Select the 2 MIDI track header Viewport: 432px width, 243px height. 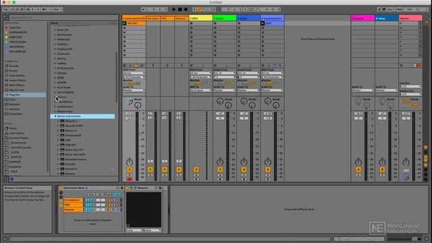point(200,18)
